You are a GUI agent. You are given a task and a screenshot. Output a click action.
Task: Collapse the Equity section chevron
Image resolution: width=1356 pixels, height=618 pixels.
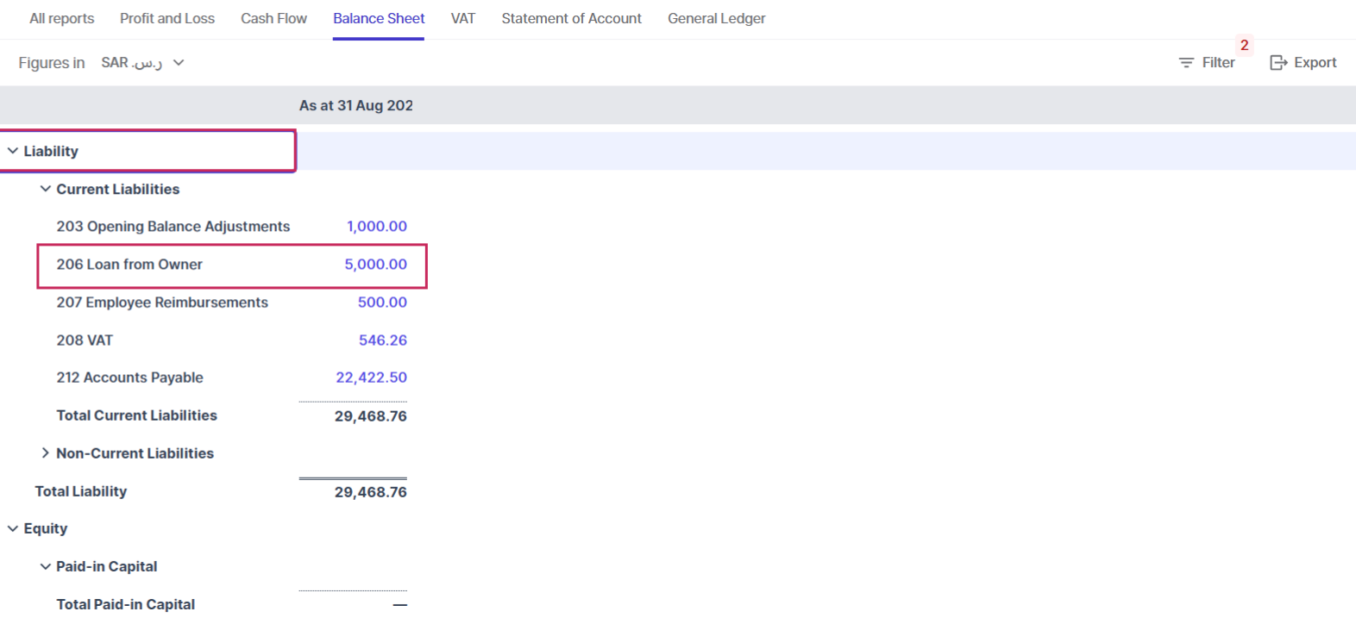coord(13,528)
